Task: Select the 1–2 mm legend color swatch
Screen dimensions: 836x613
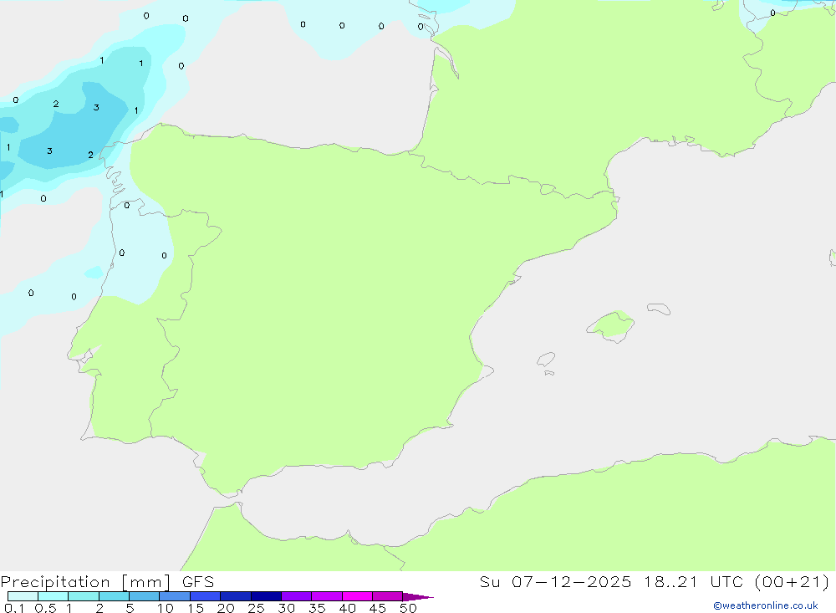Action: [84, 596]
